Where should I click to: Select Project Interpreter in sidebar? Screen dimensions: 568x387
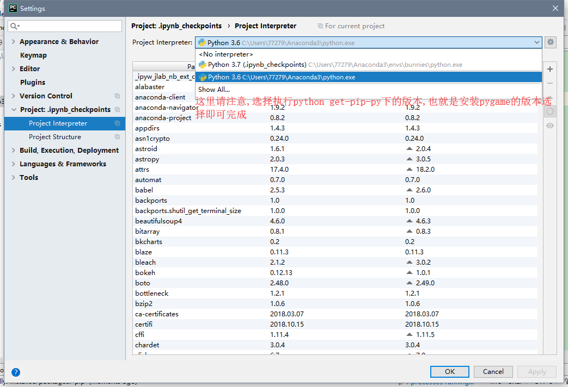[65, 123]
